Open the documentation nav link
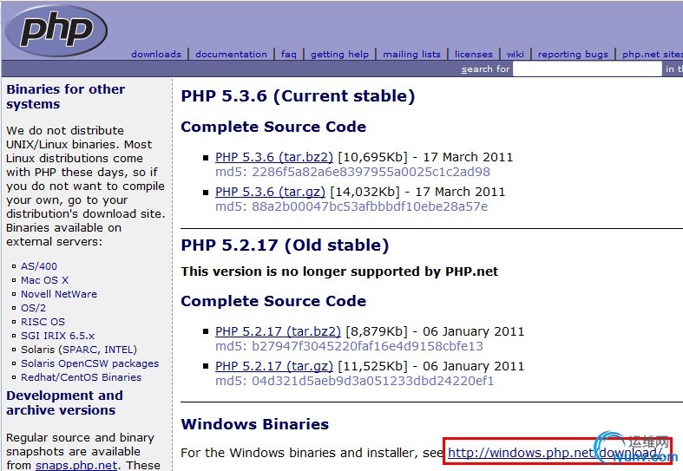This screenshot has height=471, width=683. (x=232, y=55)
